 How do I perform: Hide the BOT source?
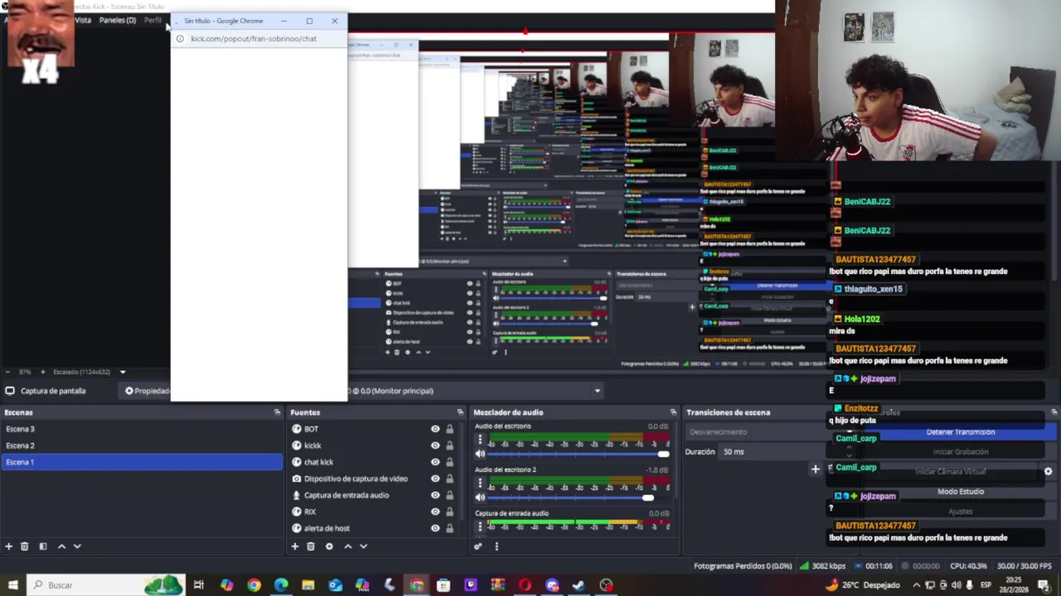click(435, 429)
